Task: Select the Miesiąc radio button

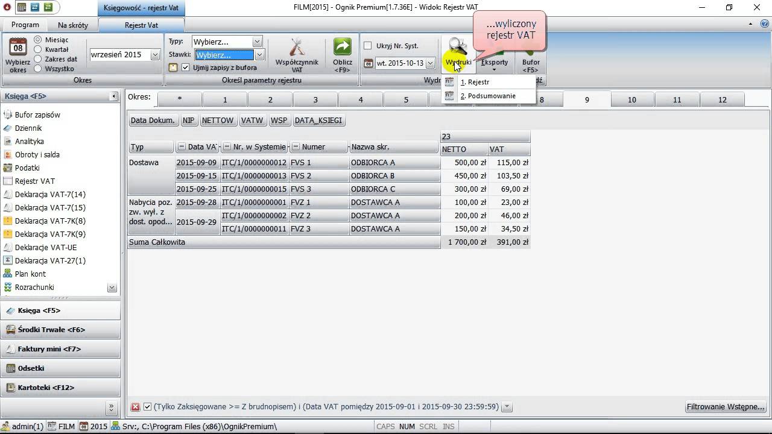Action: (x=38, y=40)
